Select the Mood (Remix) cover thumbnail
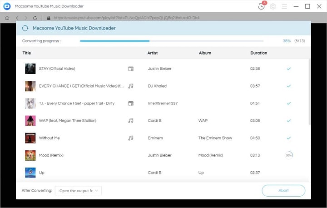This screenshot has width=327, height=208. (x=30, y=155)
